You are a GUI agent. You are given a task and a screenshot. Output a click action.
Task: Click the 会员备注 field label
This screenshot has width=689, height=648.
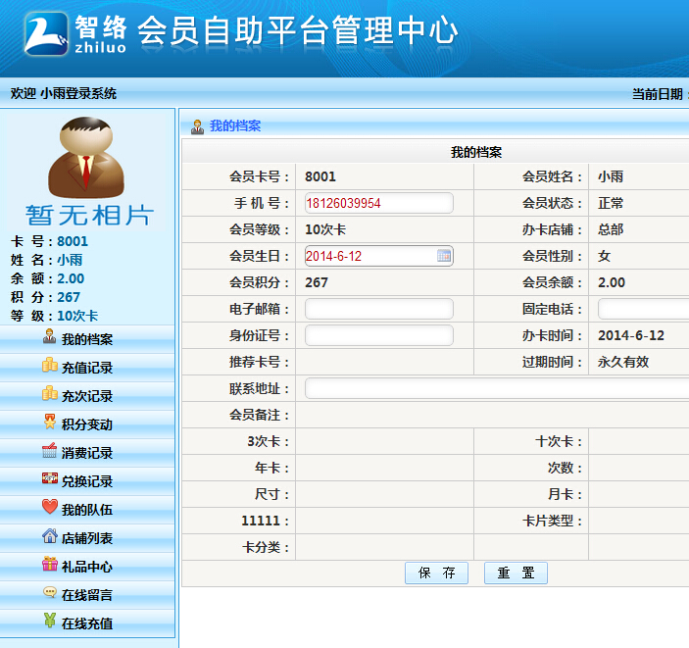click(x=259, y=415)
